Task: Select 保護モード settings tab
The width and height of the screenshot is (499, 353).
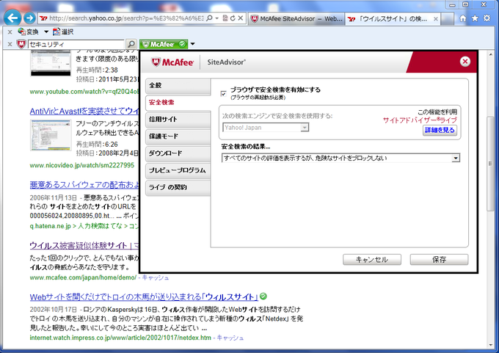Action: pyautogui.click(x=178, y=137)
